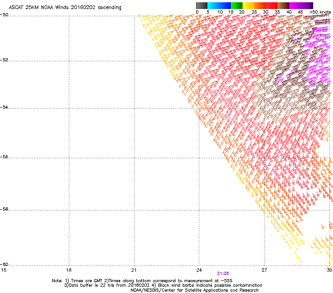333x293 pixels.
Task: Click the latitude axis label '-50'
Action: point(4,15)
